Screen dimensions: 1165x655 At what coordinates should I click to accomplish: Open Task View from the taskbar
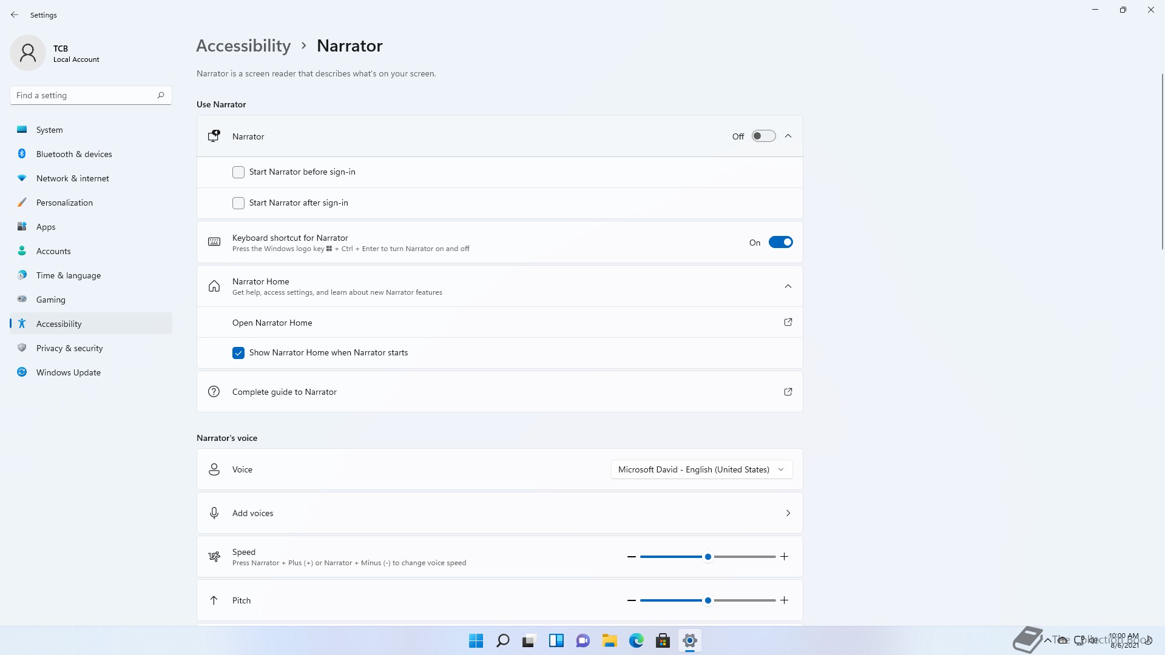pos(530,640)
